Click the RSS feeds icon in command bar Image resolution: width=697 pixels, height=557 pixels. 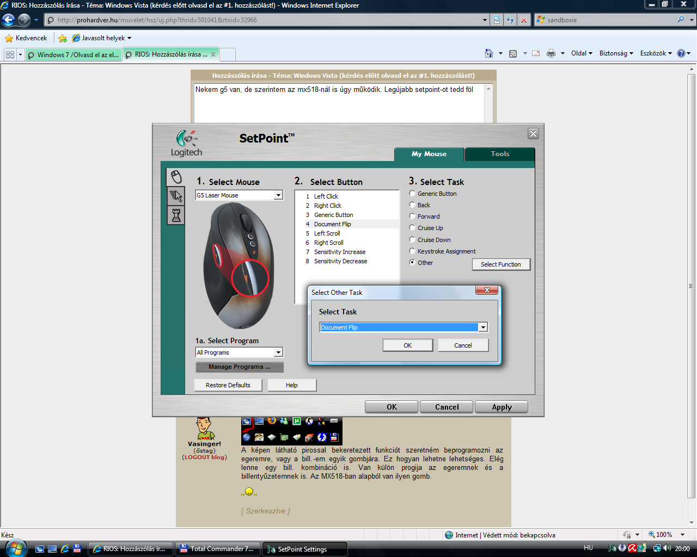(x=513, y=53)
